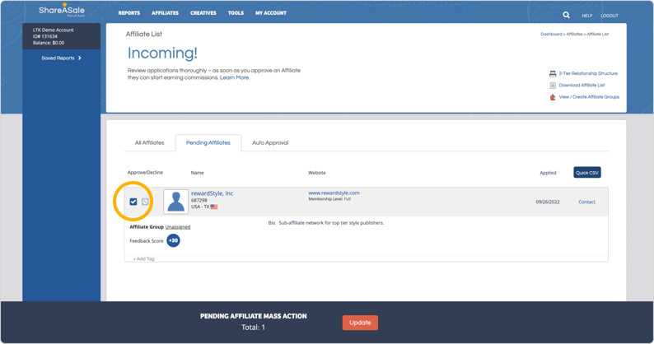Click the applied date 09/26/2022
654x344 pixels.
(x=548, y=202)
